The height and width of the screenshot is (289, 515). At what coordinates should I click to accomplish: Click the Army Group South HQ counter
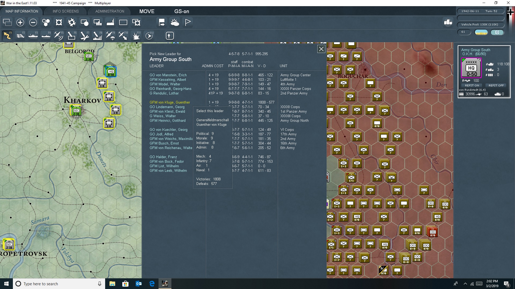tap(471, 68)
